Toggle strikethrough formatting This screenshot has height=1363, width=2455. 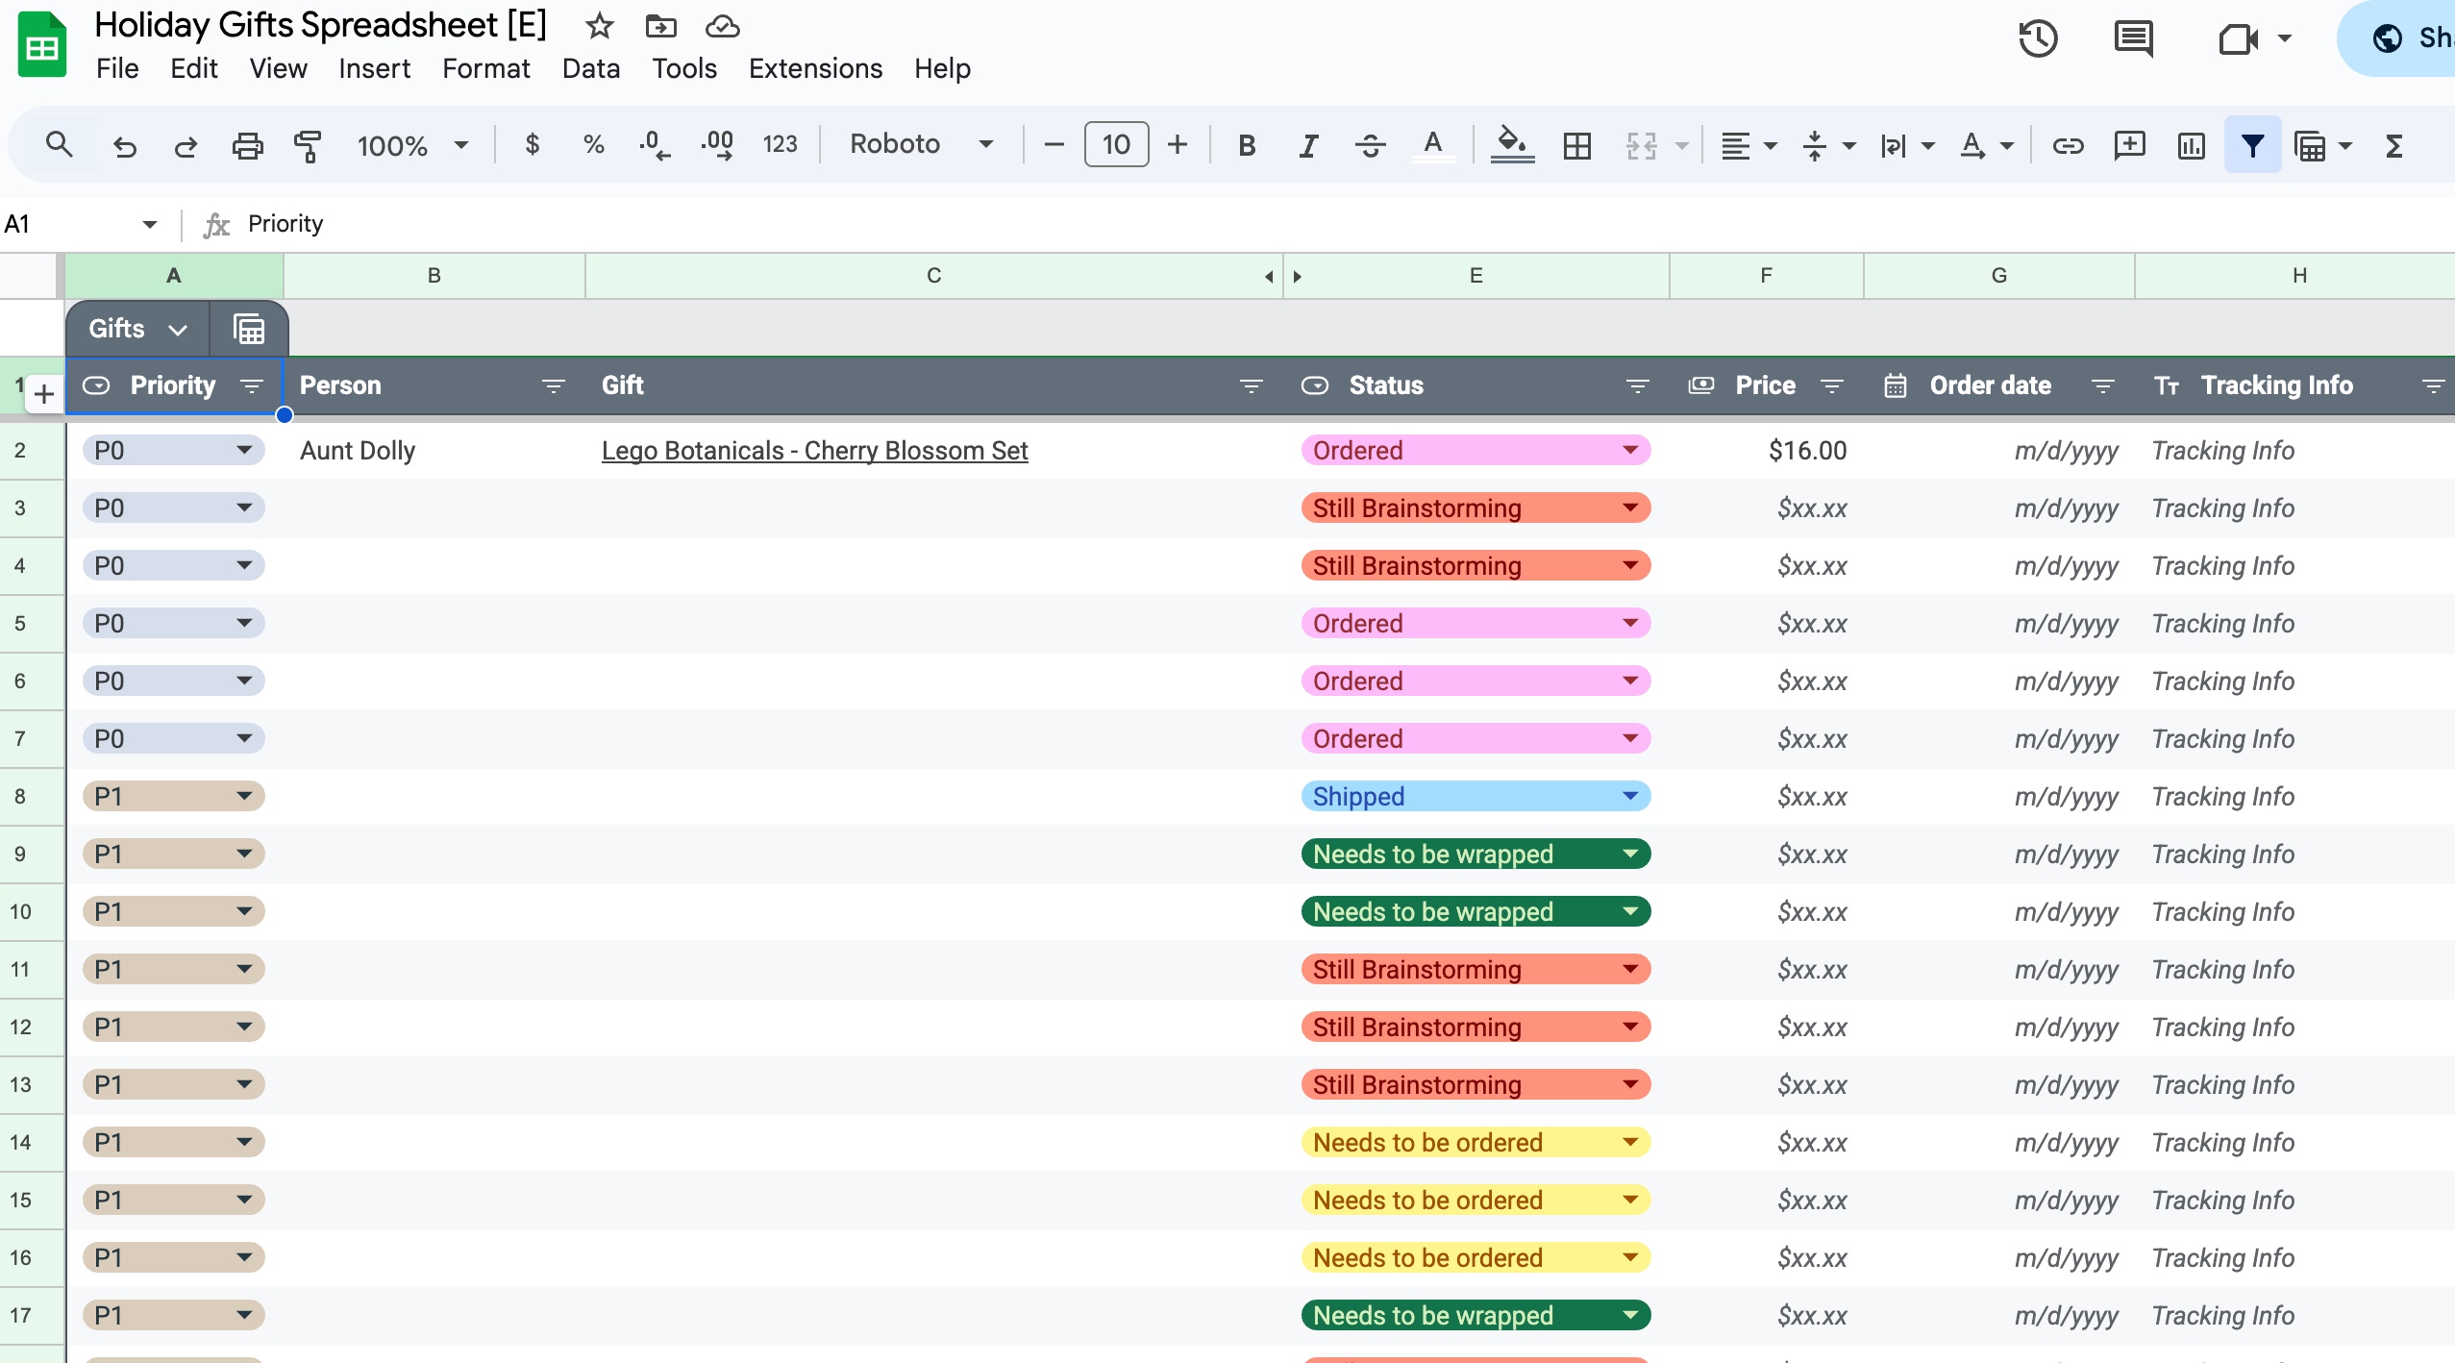(1370, 145)
